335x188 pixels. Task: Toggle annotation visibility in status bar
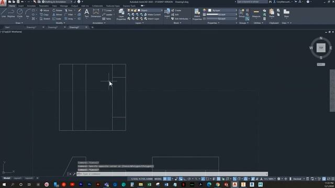(253, 179)
